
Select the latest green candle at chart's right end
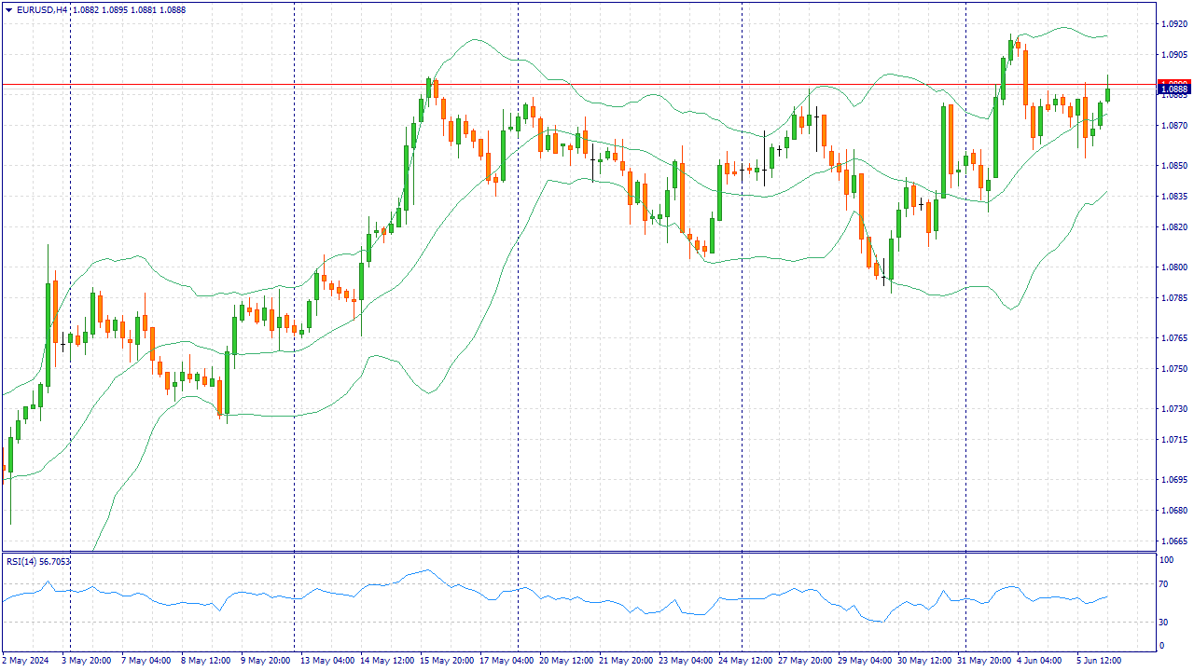click(1108, 94)
